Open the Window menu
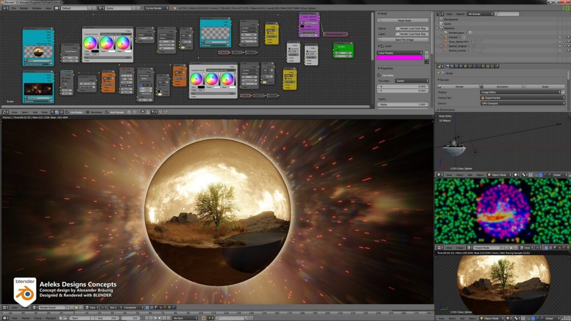 [x=37, y=8]
